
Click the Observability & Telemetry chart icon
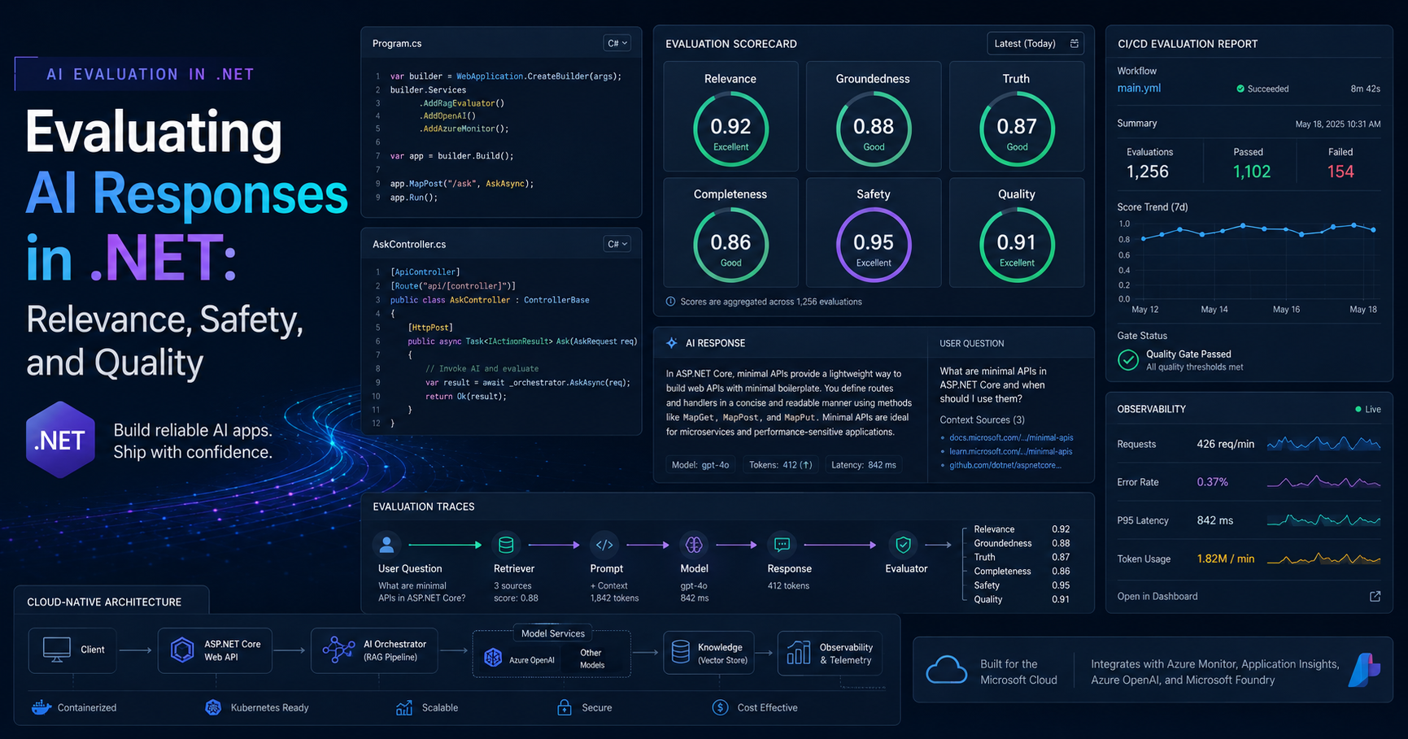coord(799,652)
